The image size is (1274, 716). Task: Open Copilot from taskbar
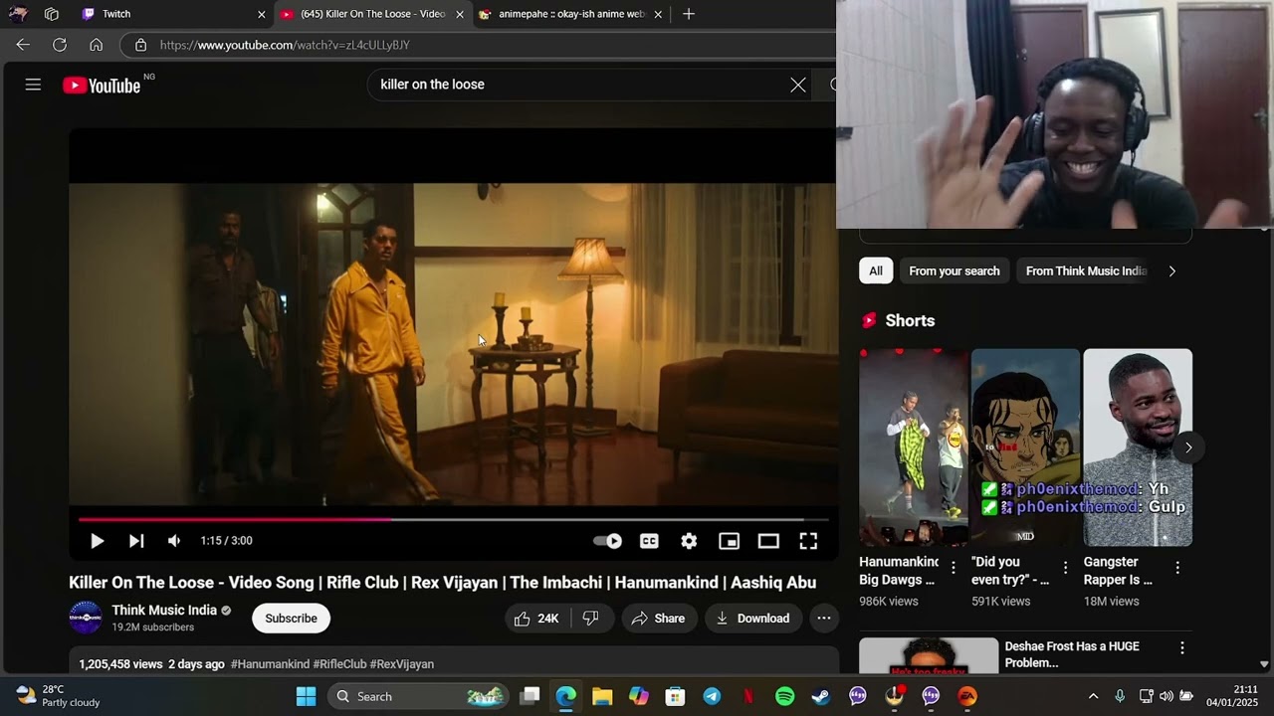click(639, 696)
